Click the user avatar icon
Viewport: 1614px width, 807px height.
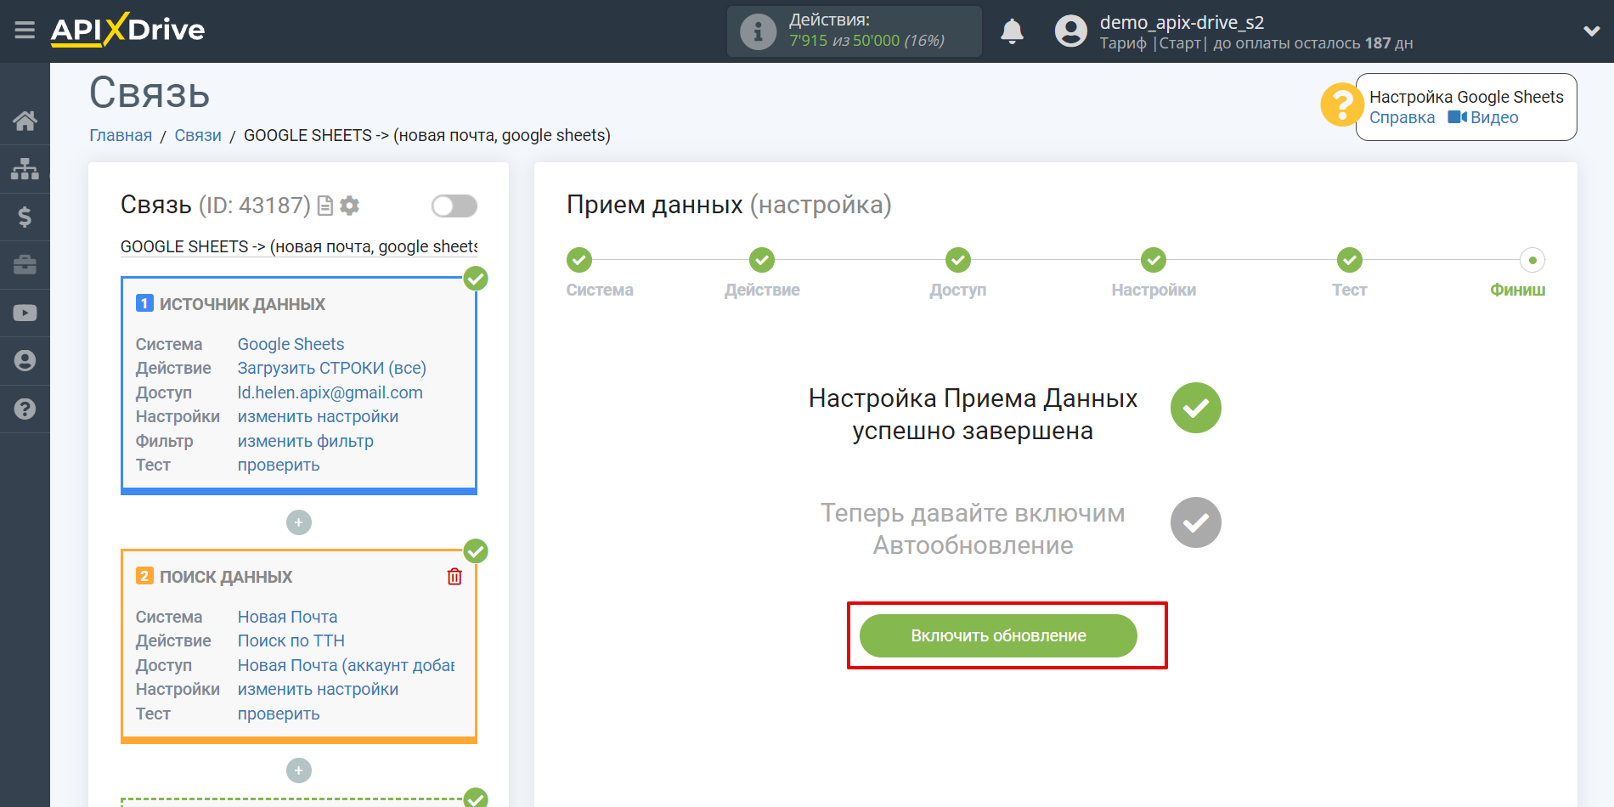pyautogui.click(x=1070, y=31)
